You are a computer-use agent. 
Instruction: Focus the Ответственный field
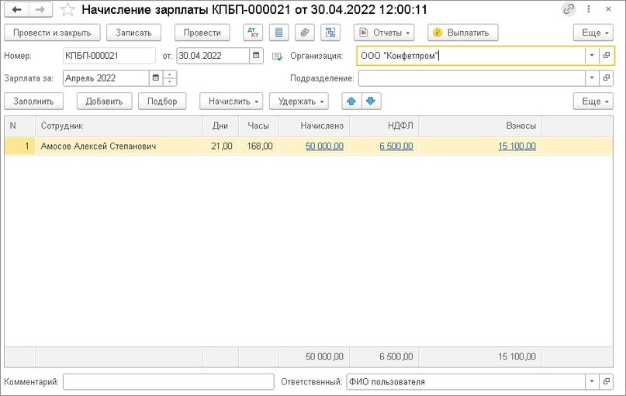click(x=466, y=381)
